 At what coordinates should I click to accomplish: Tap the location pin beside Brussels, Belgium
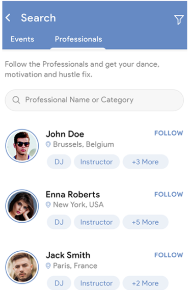pos(48,144)
